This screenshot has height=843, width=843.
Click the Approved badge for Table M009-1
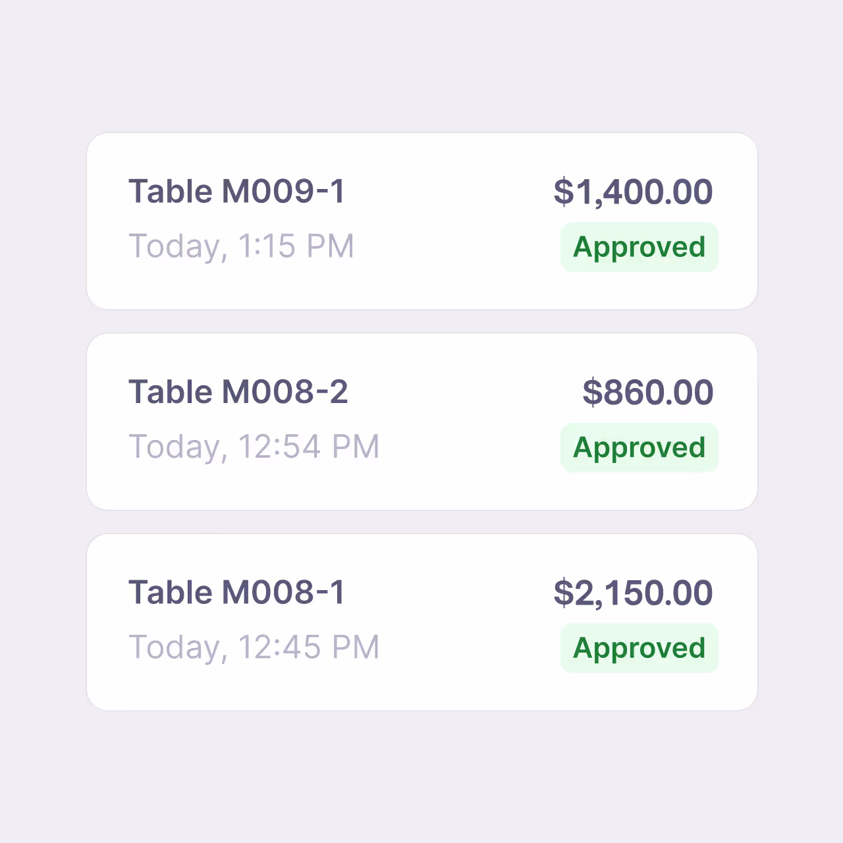point(639,248)
